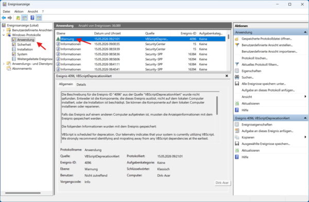Screen dimensions: 309x202
Task: Select the SecurityCenter event at 09:00:35
Action: coord(141,44)
